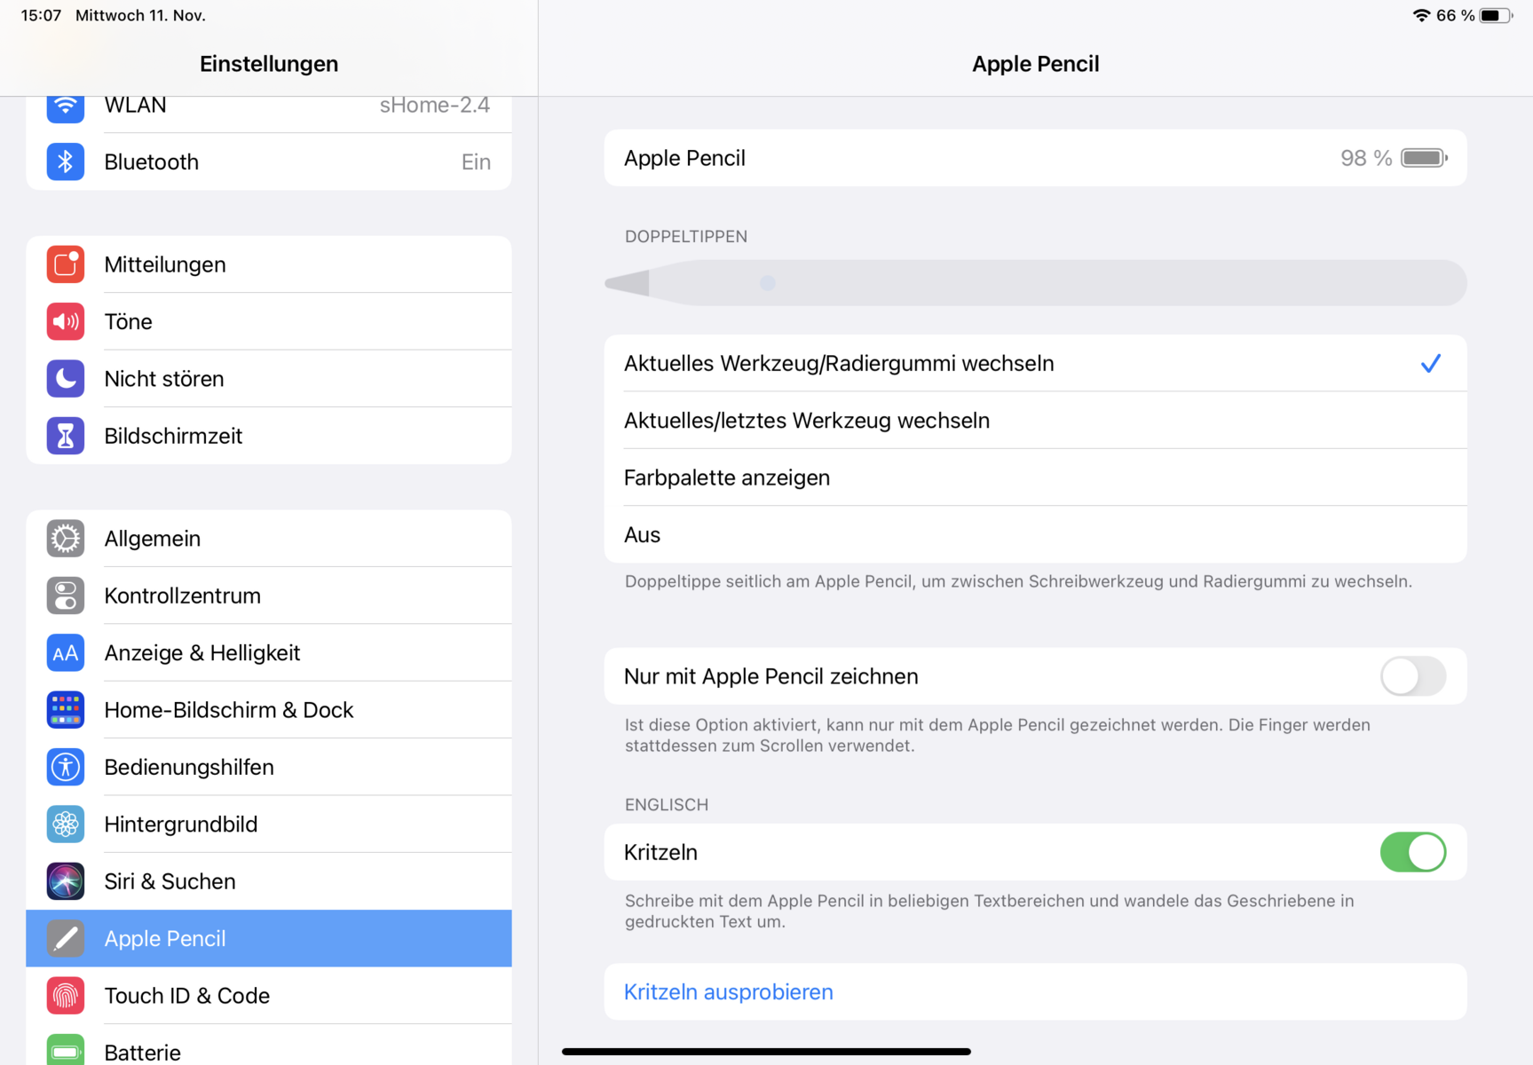Tap the Mitteilungen notification icon
The height and width of the screenshot is (1065, 1533).
(x=66, y=264)
